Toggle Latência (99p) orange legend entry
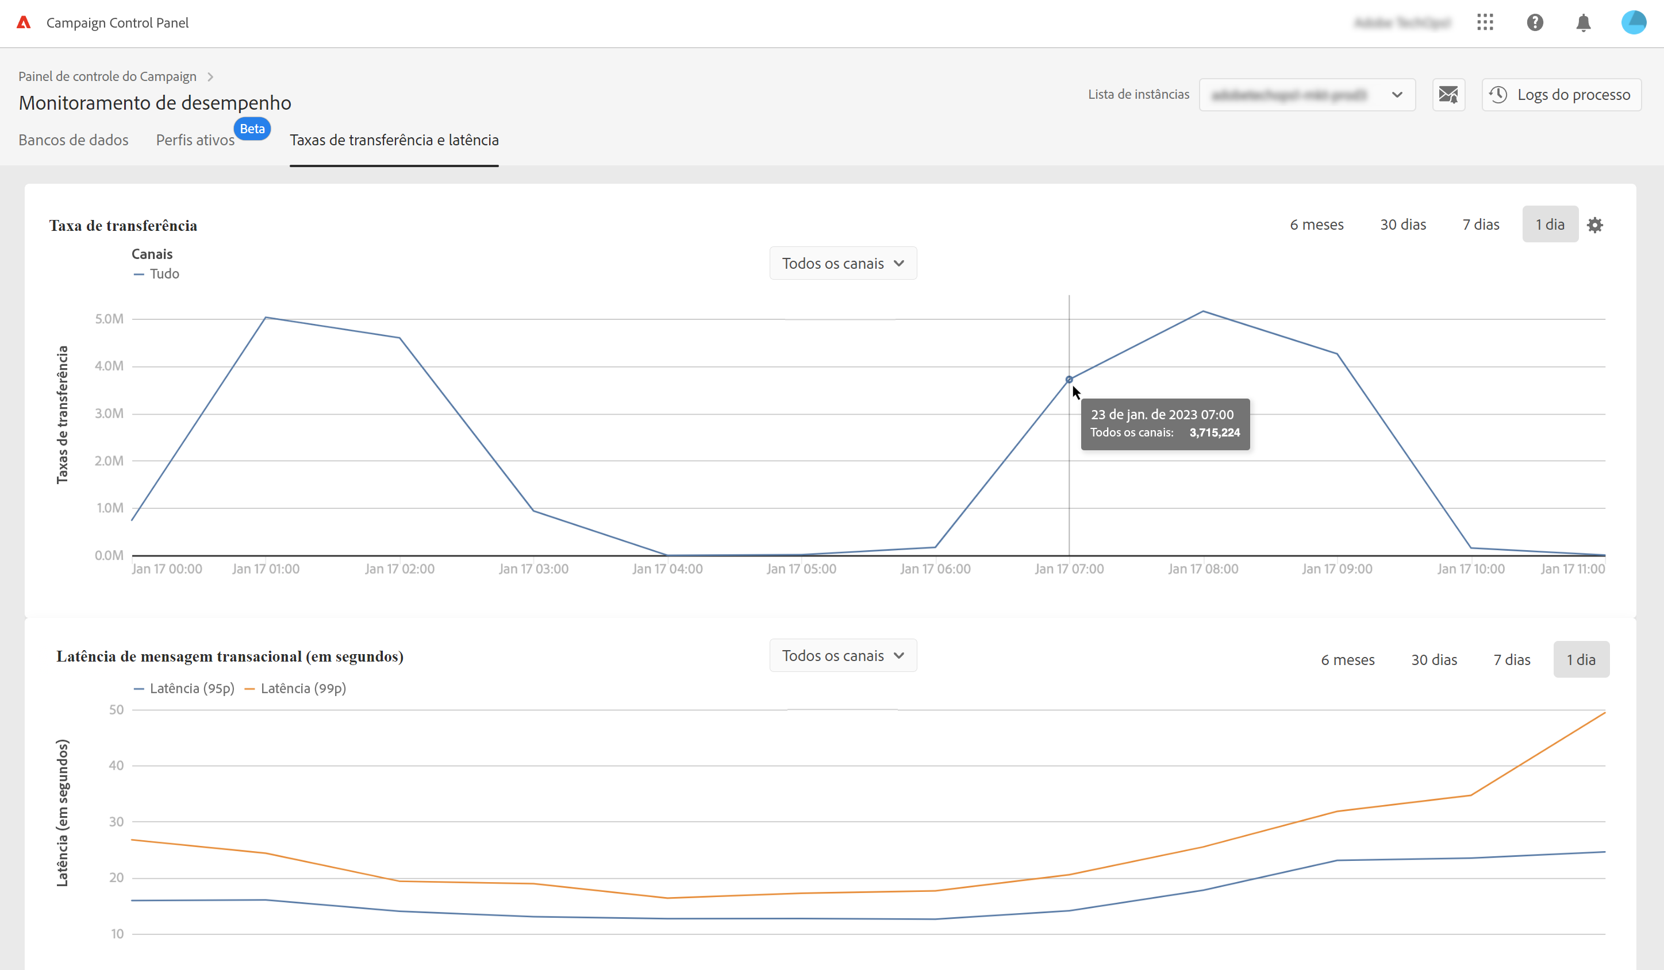Screen dimensions: 1664x970 pyautogui.click(x=295, y=688)
